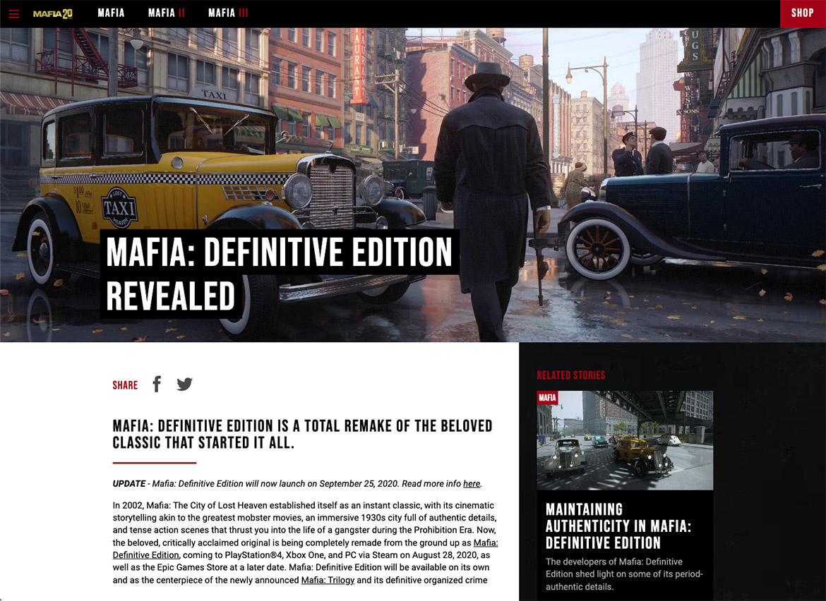Share article via Facebook icon
Viewport: 826px width, 601px height.
[157, 384]
